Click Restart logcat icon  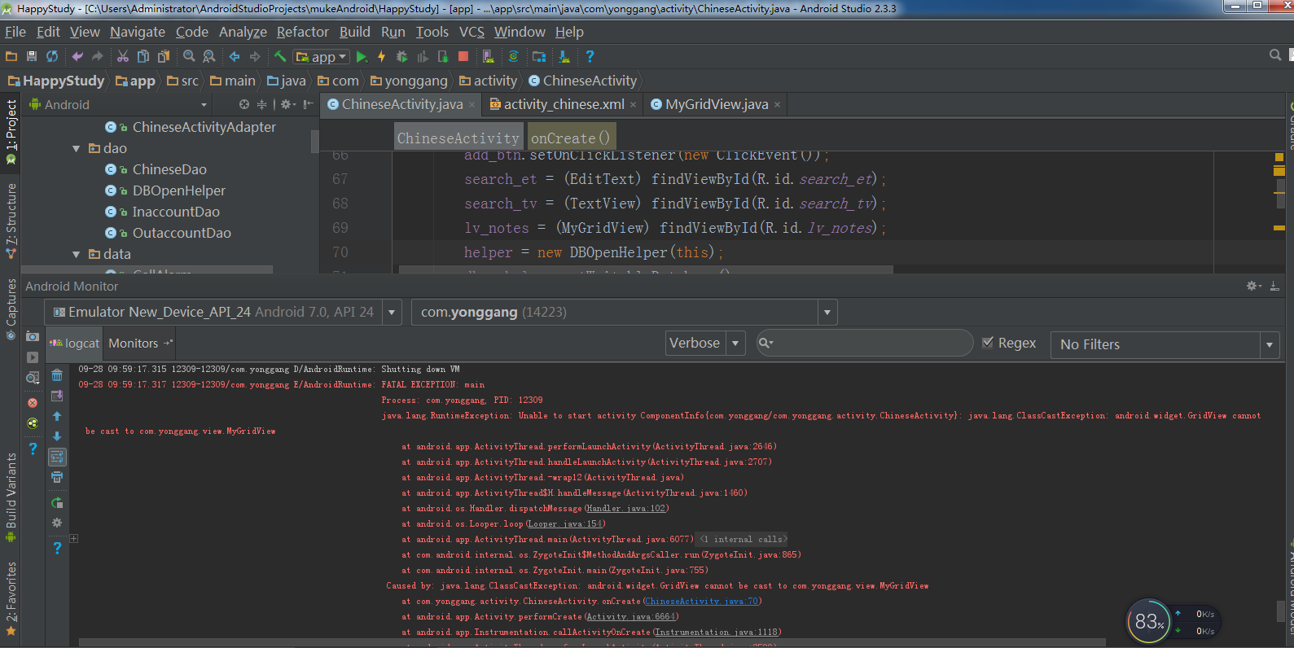pos(57,503)
